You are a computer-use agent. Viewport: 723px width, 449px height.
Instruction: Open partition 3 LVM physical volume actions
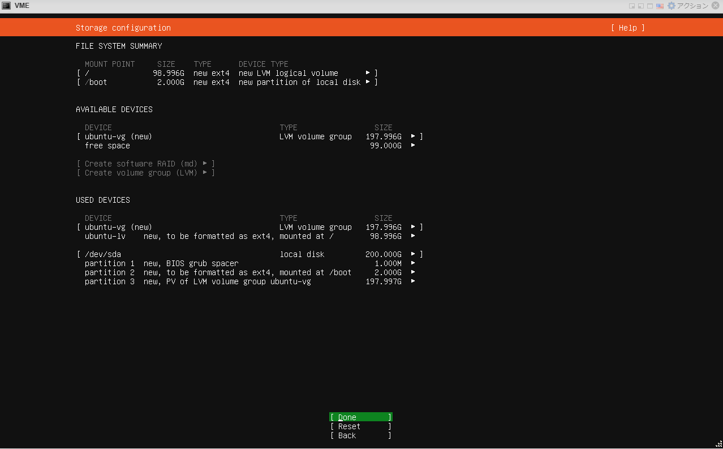[414, 281]
